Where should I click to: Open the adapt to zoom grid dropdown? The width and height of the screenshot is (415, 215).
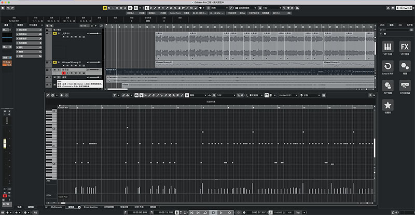(x=246, y=8)
